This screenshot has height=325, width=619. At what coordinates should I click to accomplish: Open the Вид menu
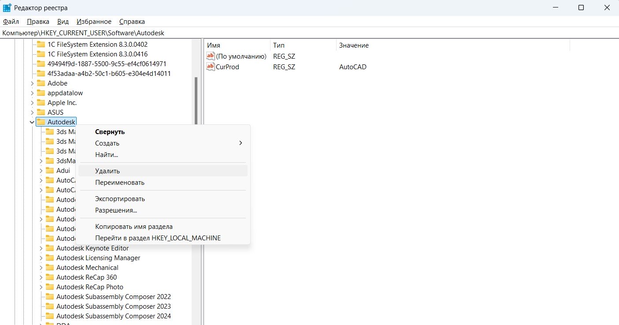pyautogui.click(x=63, y=22)
